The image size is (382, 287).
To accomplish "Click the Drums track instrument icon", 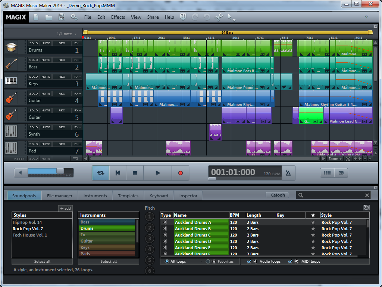I will pos(11,47).
